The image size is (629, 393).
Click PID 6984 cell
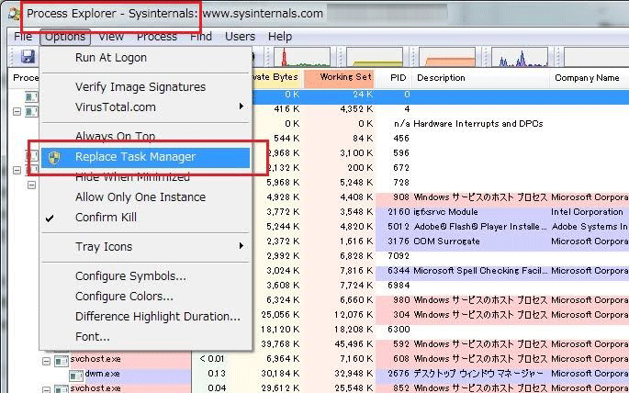coord(399,286)
